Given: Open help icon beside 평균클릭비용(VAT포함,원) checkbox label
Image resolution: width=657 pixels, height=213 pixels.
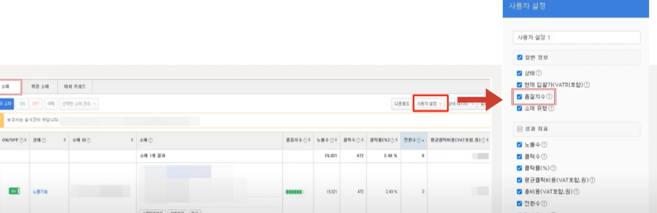Looking at the screenshot, I should [592, 180].
